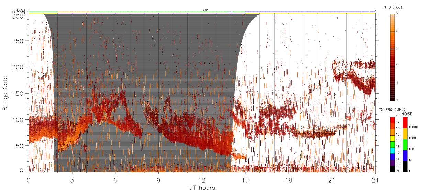Screen dimensions: 422x195
Task: Click the cyan TX FRQ swatch for 12-13 MHz
Action: click(x=392, y=151)
